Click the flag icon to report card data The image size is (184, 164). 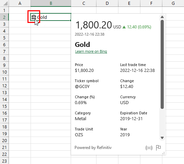point(158,148)
